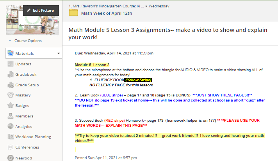Click the Workload Planning icon
The height and width of the screenshot is (161, 278).
point(11,136)
